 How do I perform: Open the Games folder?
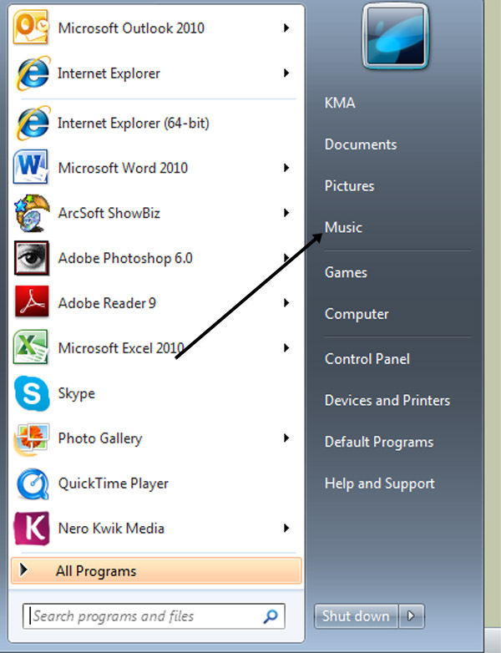coord(346,272)
